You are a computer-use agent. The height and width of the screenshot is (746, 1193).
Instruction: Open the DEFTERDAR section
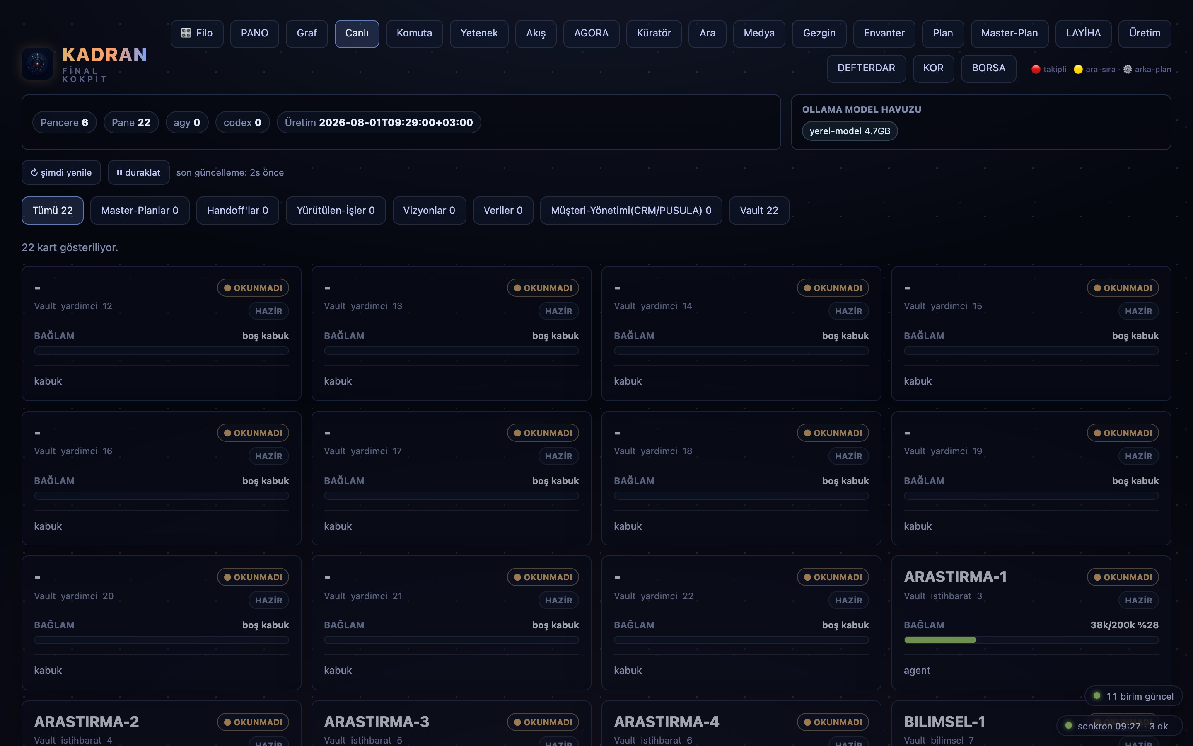point(866,68)
